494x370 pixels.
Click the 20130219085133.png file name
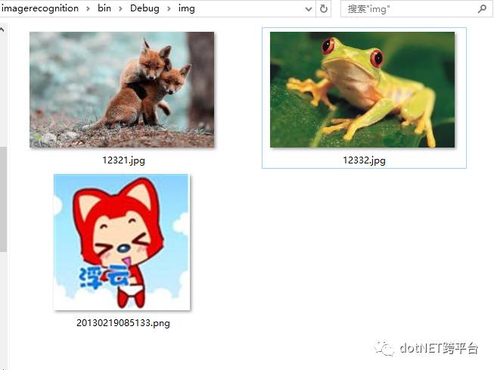[123, 323]
